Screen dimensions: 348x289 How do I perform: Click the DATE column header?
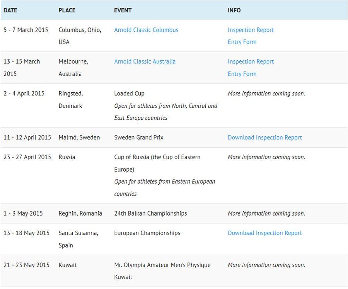(10, 10)
